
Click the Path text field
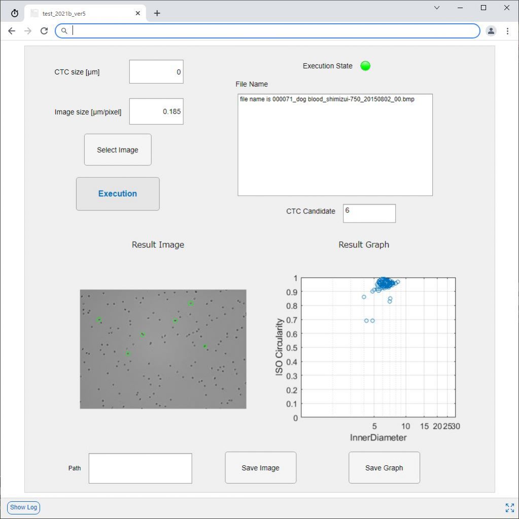pos(140,468)
